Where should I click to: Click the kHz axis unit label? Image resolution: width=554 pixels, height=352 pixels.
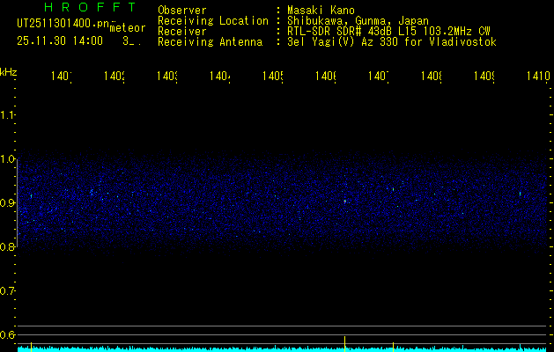coord(8,71)
